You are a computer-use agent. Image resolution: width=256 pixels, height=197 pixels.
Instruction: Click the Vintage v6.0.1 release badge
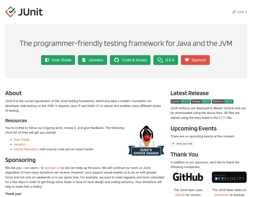(x=201, y=101)
